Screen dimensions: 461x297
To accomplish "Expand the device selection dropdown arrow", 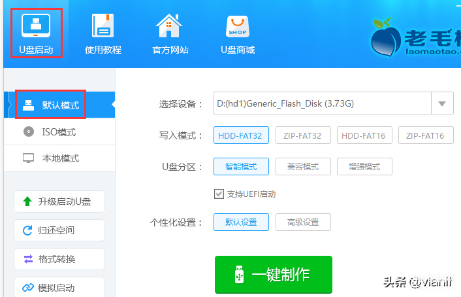I will pyautogui.click(x=442, y=103).
